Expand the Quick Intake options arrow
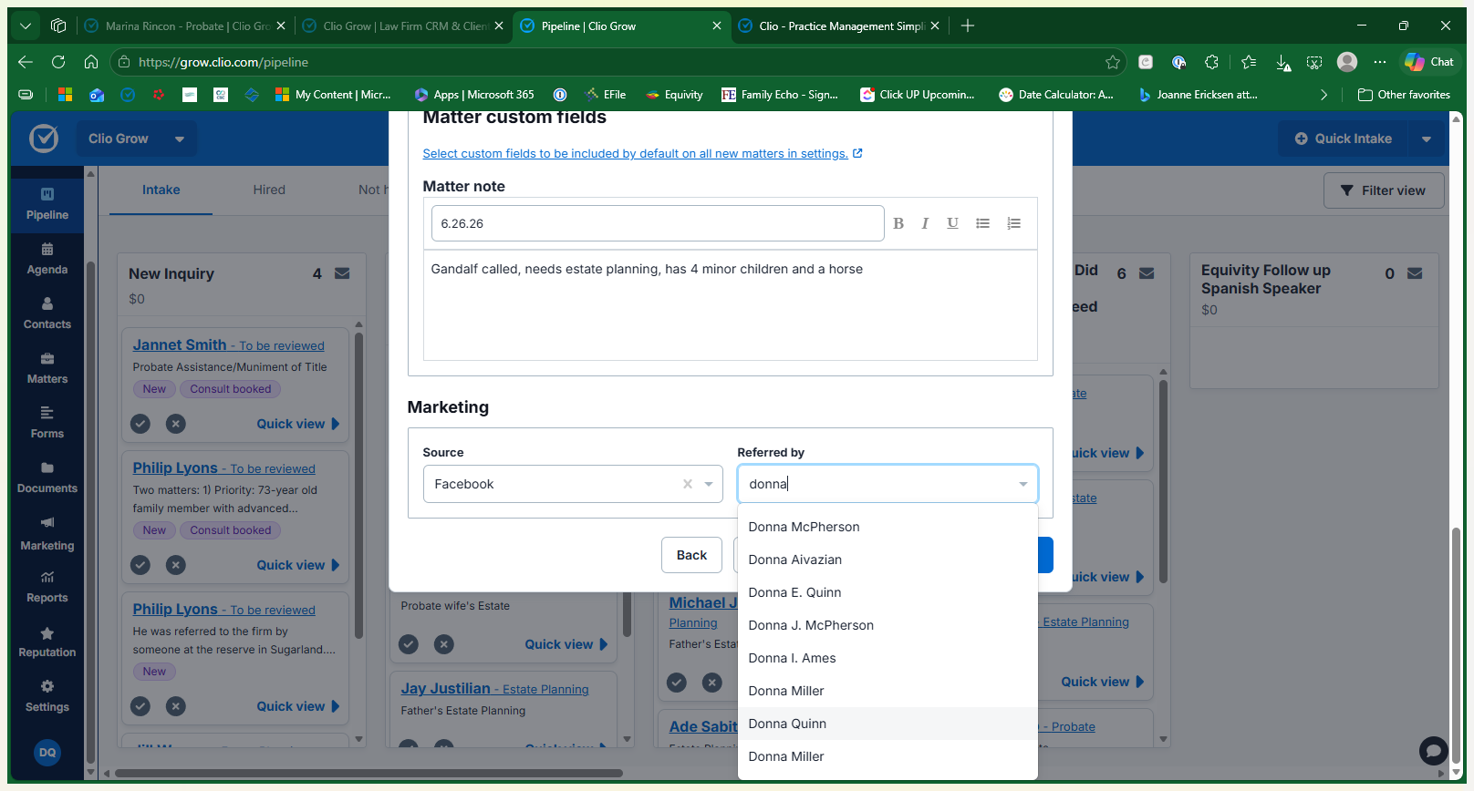This screenshot has height=791, width=1474. [1427, 139]
